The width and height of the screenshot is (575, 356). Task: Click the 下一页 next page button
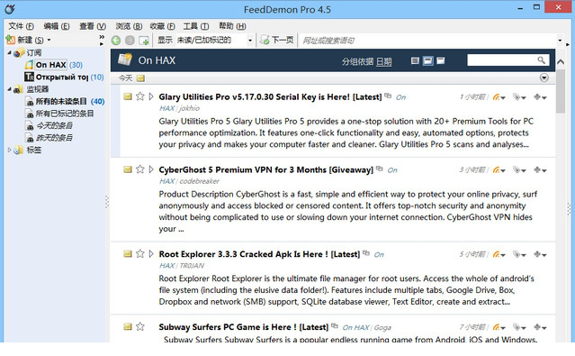(277, 40)
